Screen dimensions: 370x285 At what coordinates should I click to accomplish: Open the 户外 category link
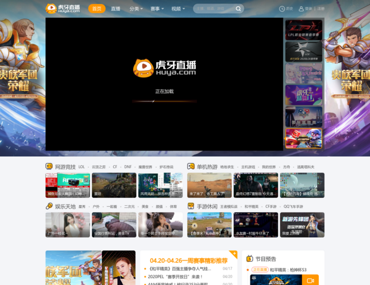coord(96,206)
